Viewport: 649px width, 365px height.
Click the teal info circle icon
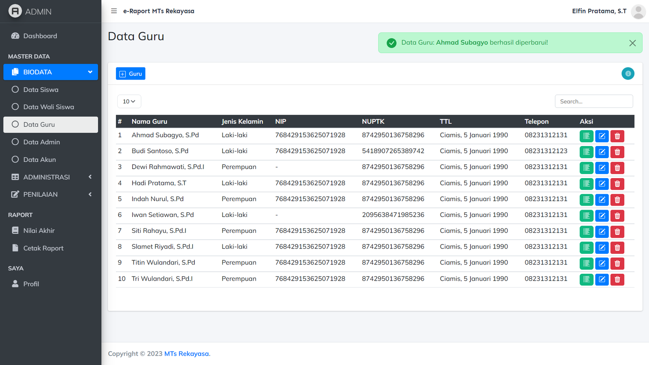click(628, 73)
